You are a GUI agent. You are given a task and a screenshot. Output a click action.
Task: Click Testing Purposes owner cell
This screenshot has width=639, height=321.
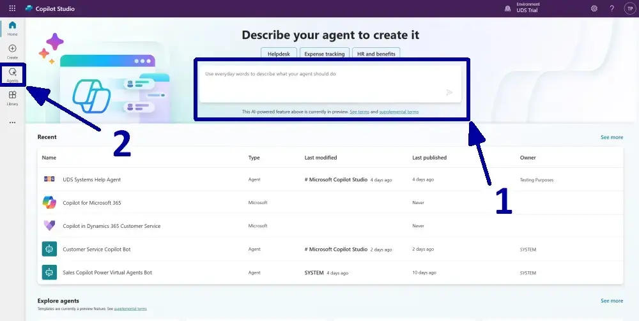coord(536,180)
